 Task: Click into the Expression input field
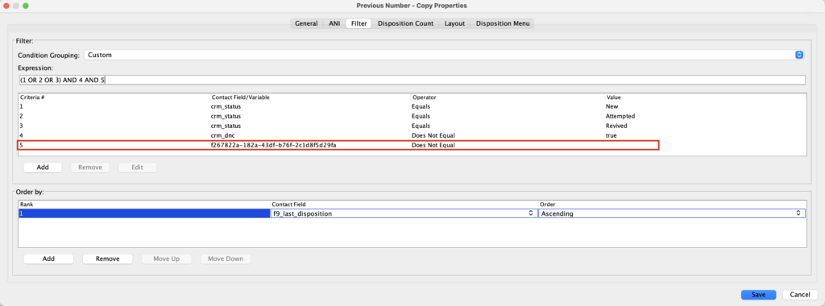[x=412, y=80]
